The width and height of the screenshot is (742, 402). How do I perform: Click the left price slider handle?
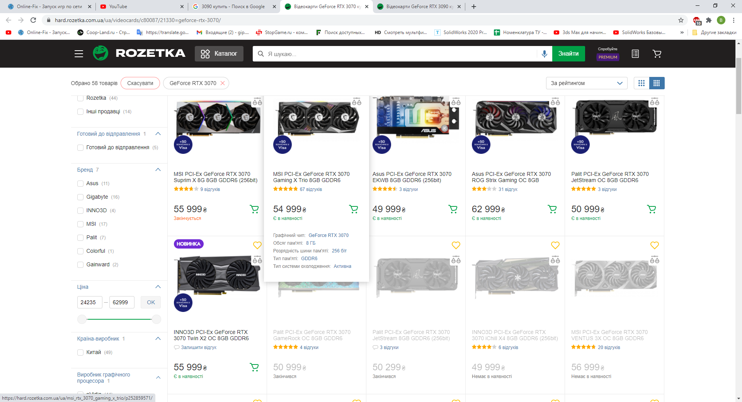[x=82, y=319]
